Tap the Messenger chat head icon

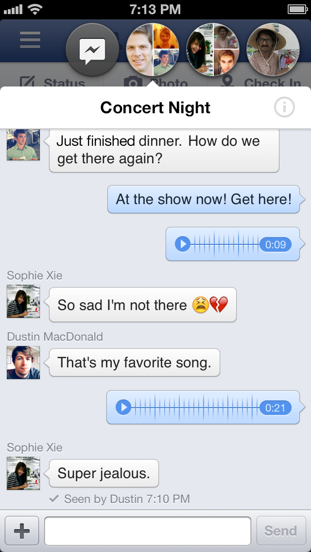[92, 50]
